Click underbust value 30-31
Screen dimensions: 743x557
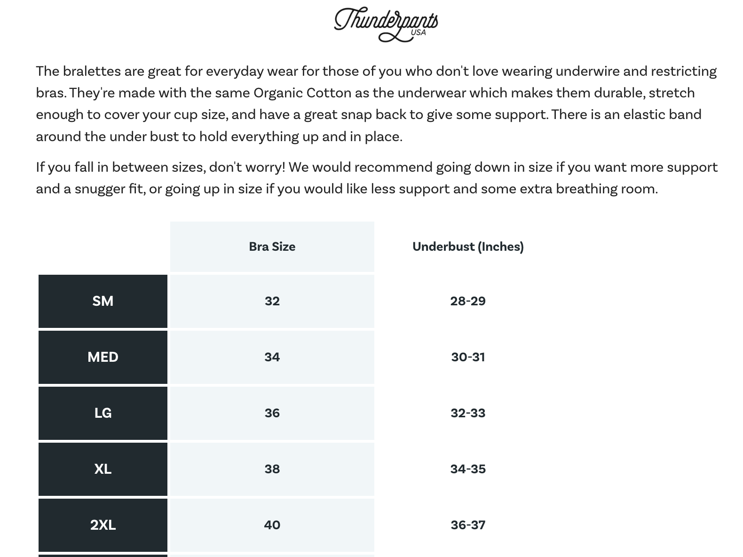[x=468, y=357]
